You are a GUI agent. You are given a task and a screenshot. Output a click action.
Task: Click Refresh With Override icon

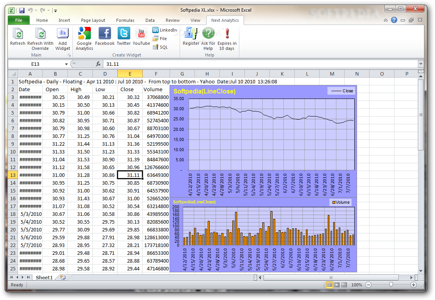point(40,39)
